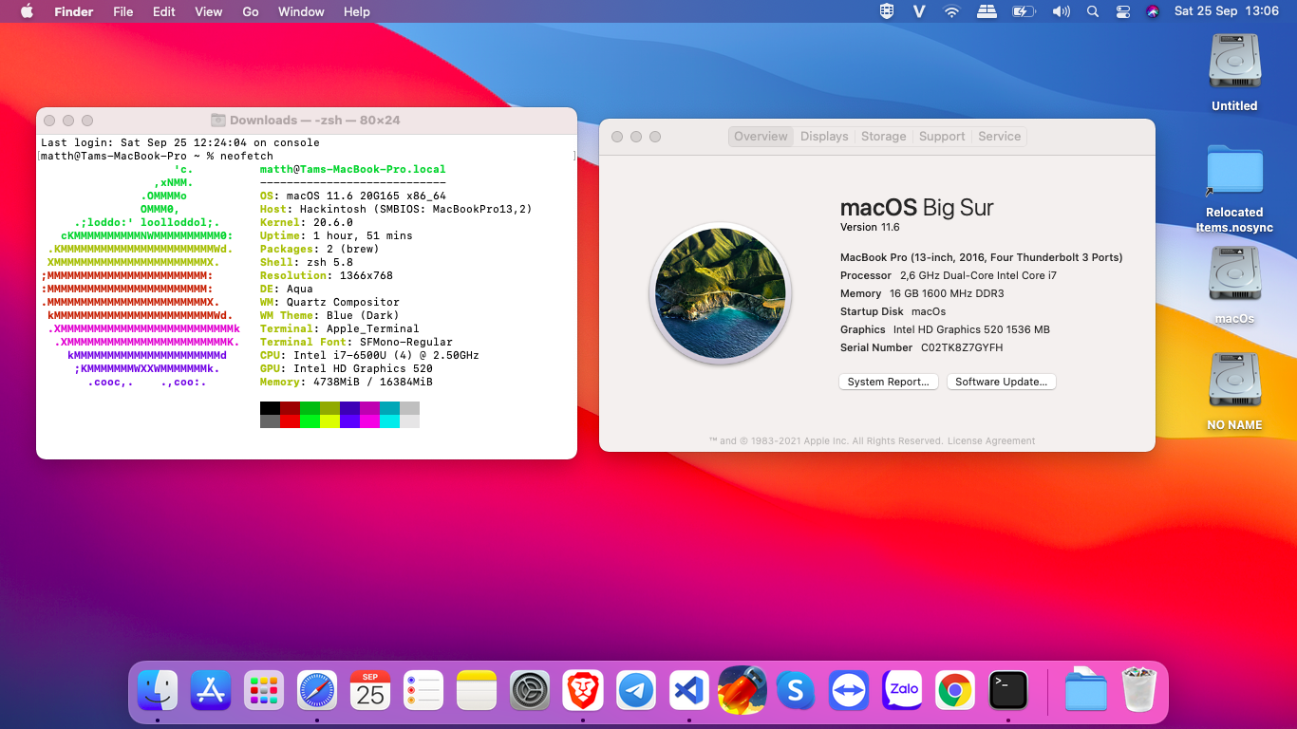The image size is (1297, 729).
Task: Click the Graphics Intel HD Graphics 520 line
Action: pyautogui.click(x=945, y=330)
